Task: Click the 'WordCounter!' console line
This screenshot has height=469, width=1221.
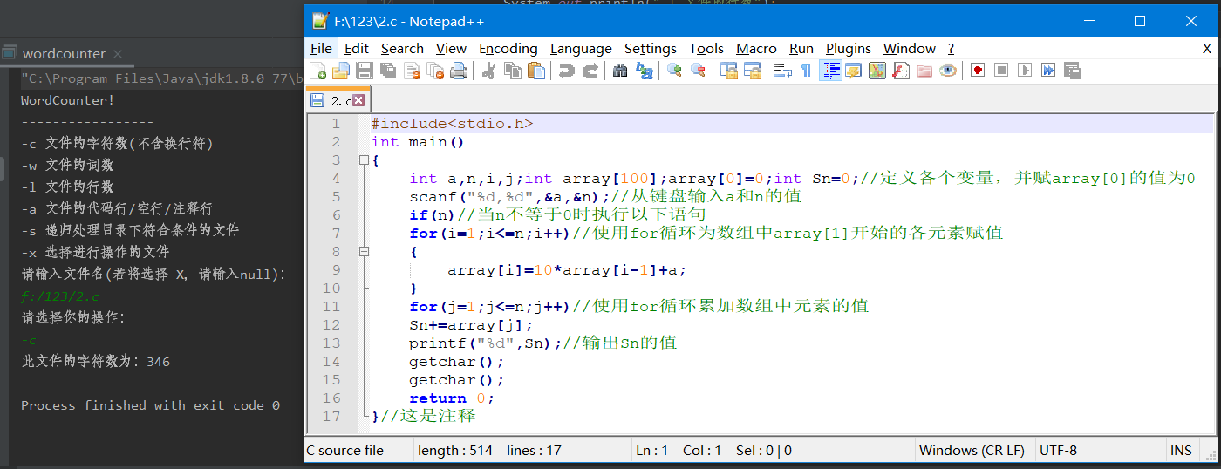Action: 68,100
